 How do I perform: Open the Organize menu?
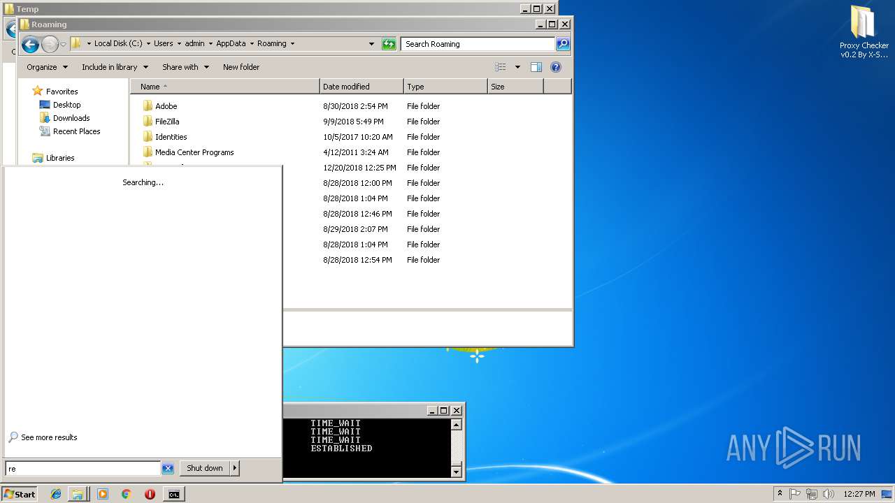coord(47,67)
